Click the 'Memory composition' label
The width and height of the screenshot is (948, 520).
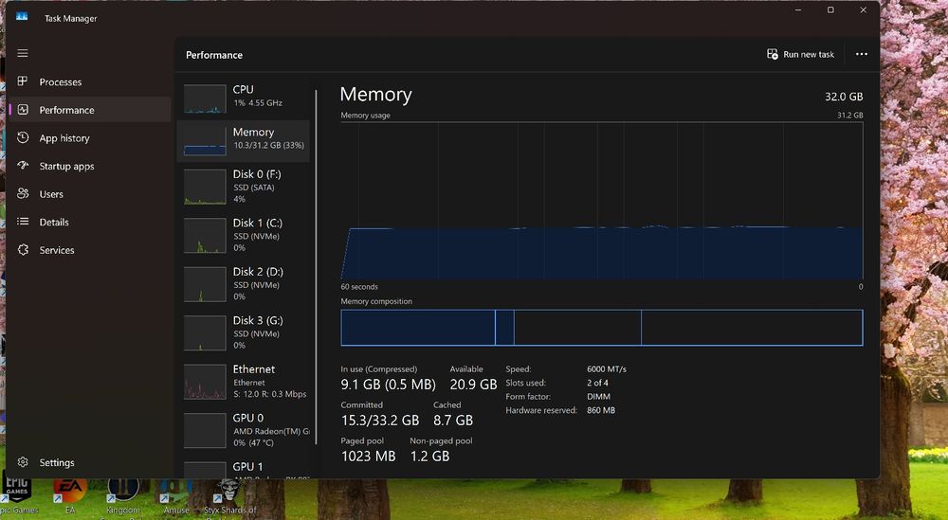(376, 301)
